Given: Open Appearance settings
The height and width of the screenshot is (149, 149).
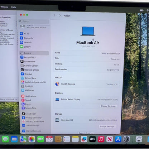Looking at the screenshot, I should pyautogui.click(x=28, y=62).
